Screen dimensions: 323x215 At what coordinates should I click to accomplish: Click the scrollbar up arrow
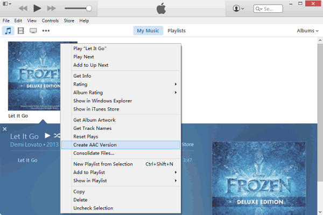[320, 40]
